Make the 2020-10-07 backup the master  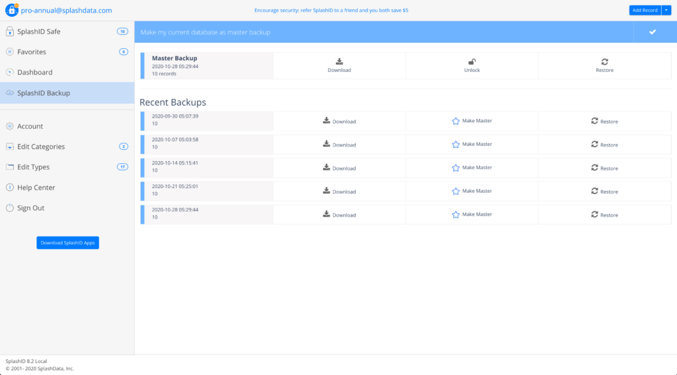pyautogui.click(x=471, y=145)
